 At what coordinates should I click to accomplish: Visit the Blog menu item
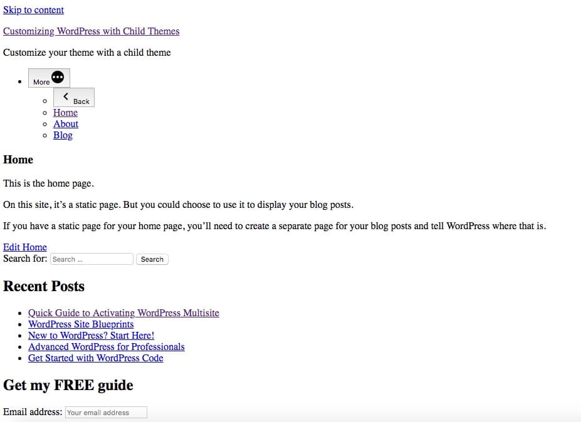(x=63, y=135)
